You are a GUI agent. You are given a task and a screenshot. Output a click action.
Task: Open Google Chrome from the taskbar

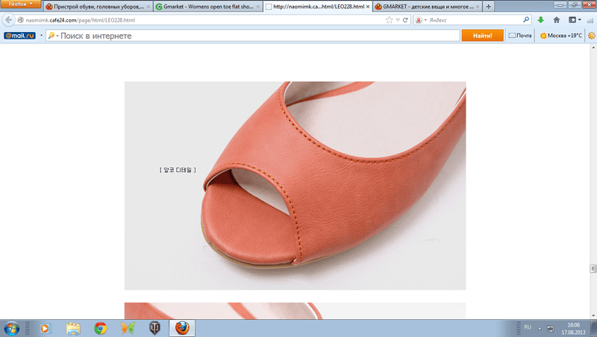100,327
